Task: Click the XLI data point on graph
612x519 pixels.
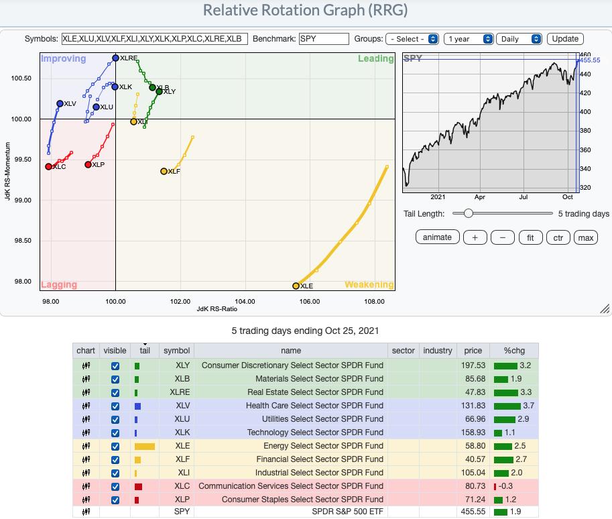Action: click(133, 122)
